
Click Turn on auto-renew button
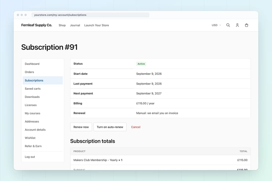point(110,127)
